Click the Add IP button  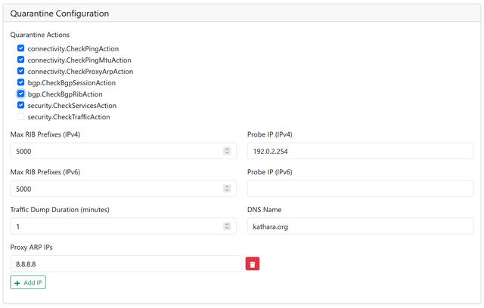coord(29,282)
